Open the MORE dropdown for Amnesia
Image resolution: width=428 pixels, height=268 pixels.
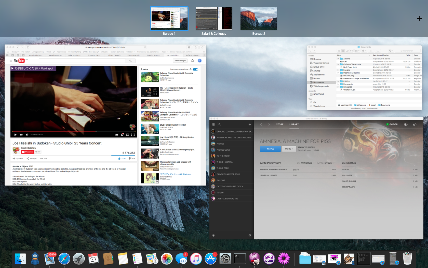[x=289, y=149]
